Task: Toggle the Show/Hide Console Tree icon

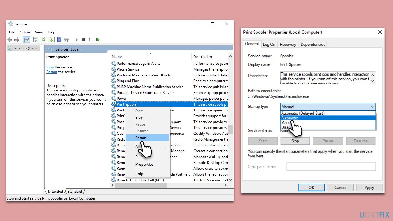Action: (27, 40)
